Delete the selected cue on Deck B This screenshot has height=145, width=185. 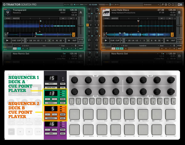(174, 46)
